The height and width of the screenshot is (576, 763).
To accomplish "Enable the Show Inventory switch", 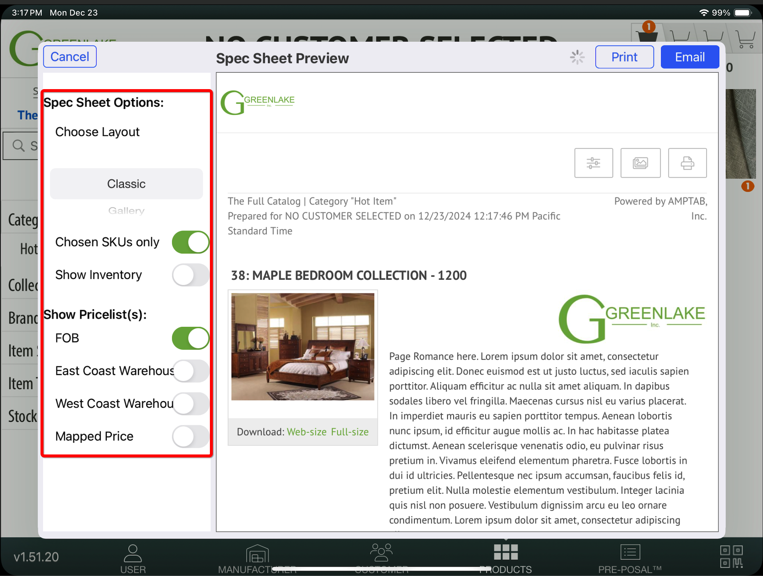I will pyautogui.click(x=190, y=275).
